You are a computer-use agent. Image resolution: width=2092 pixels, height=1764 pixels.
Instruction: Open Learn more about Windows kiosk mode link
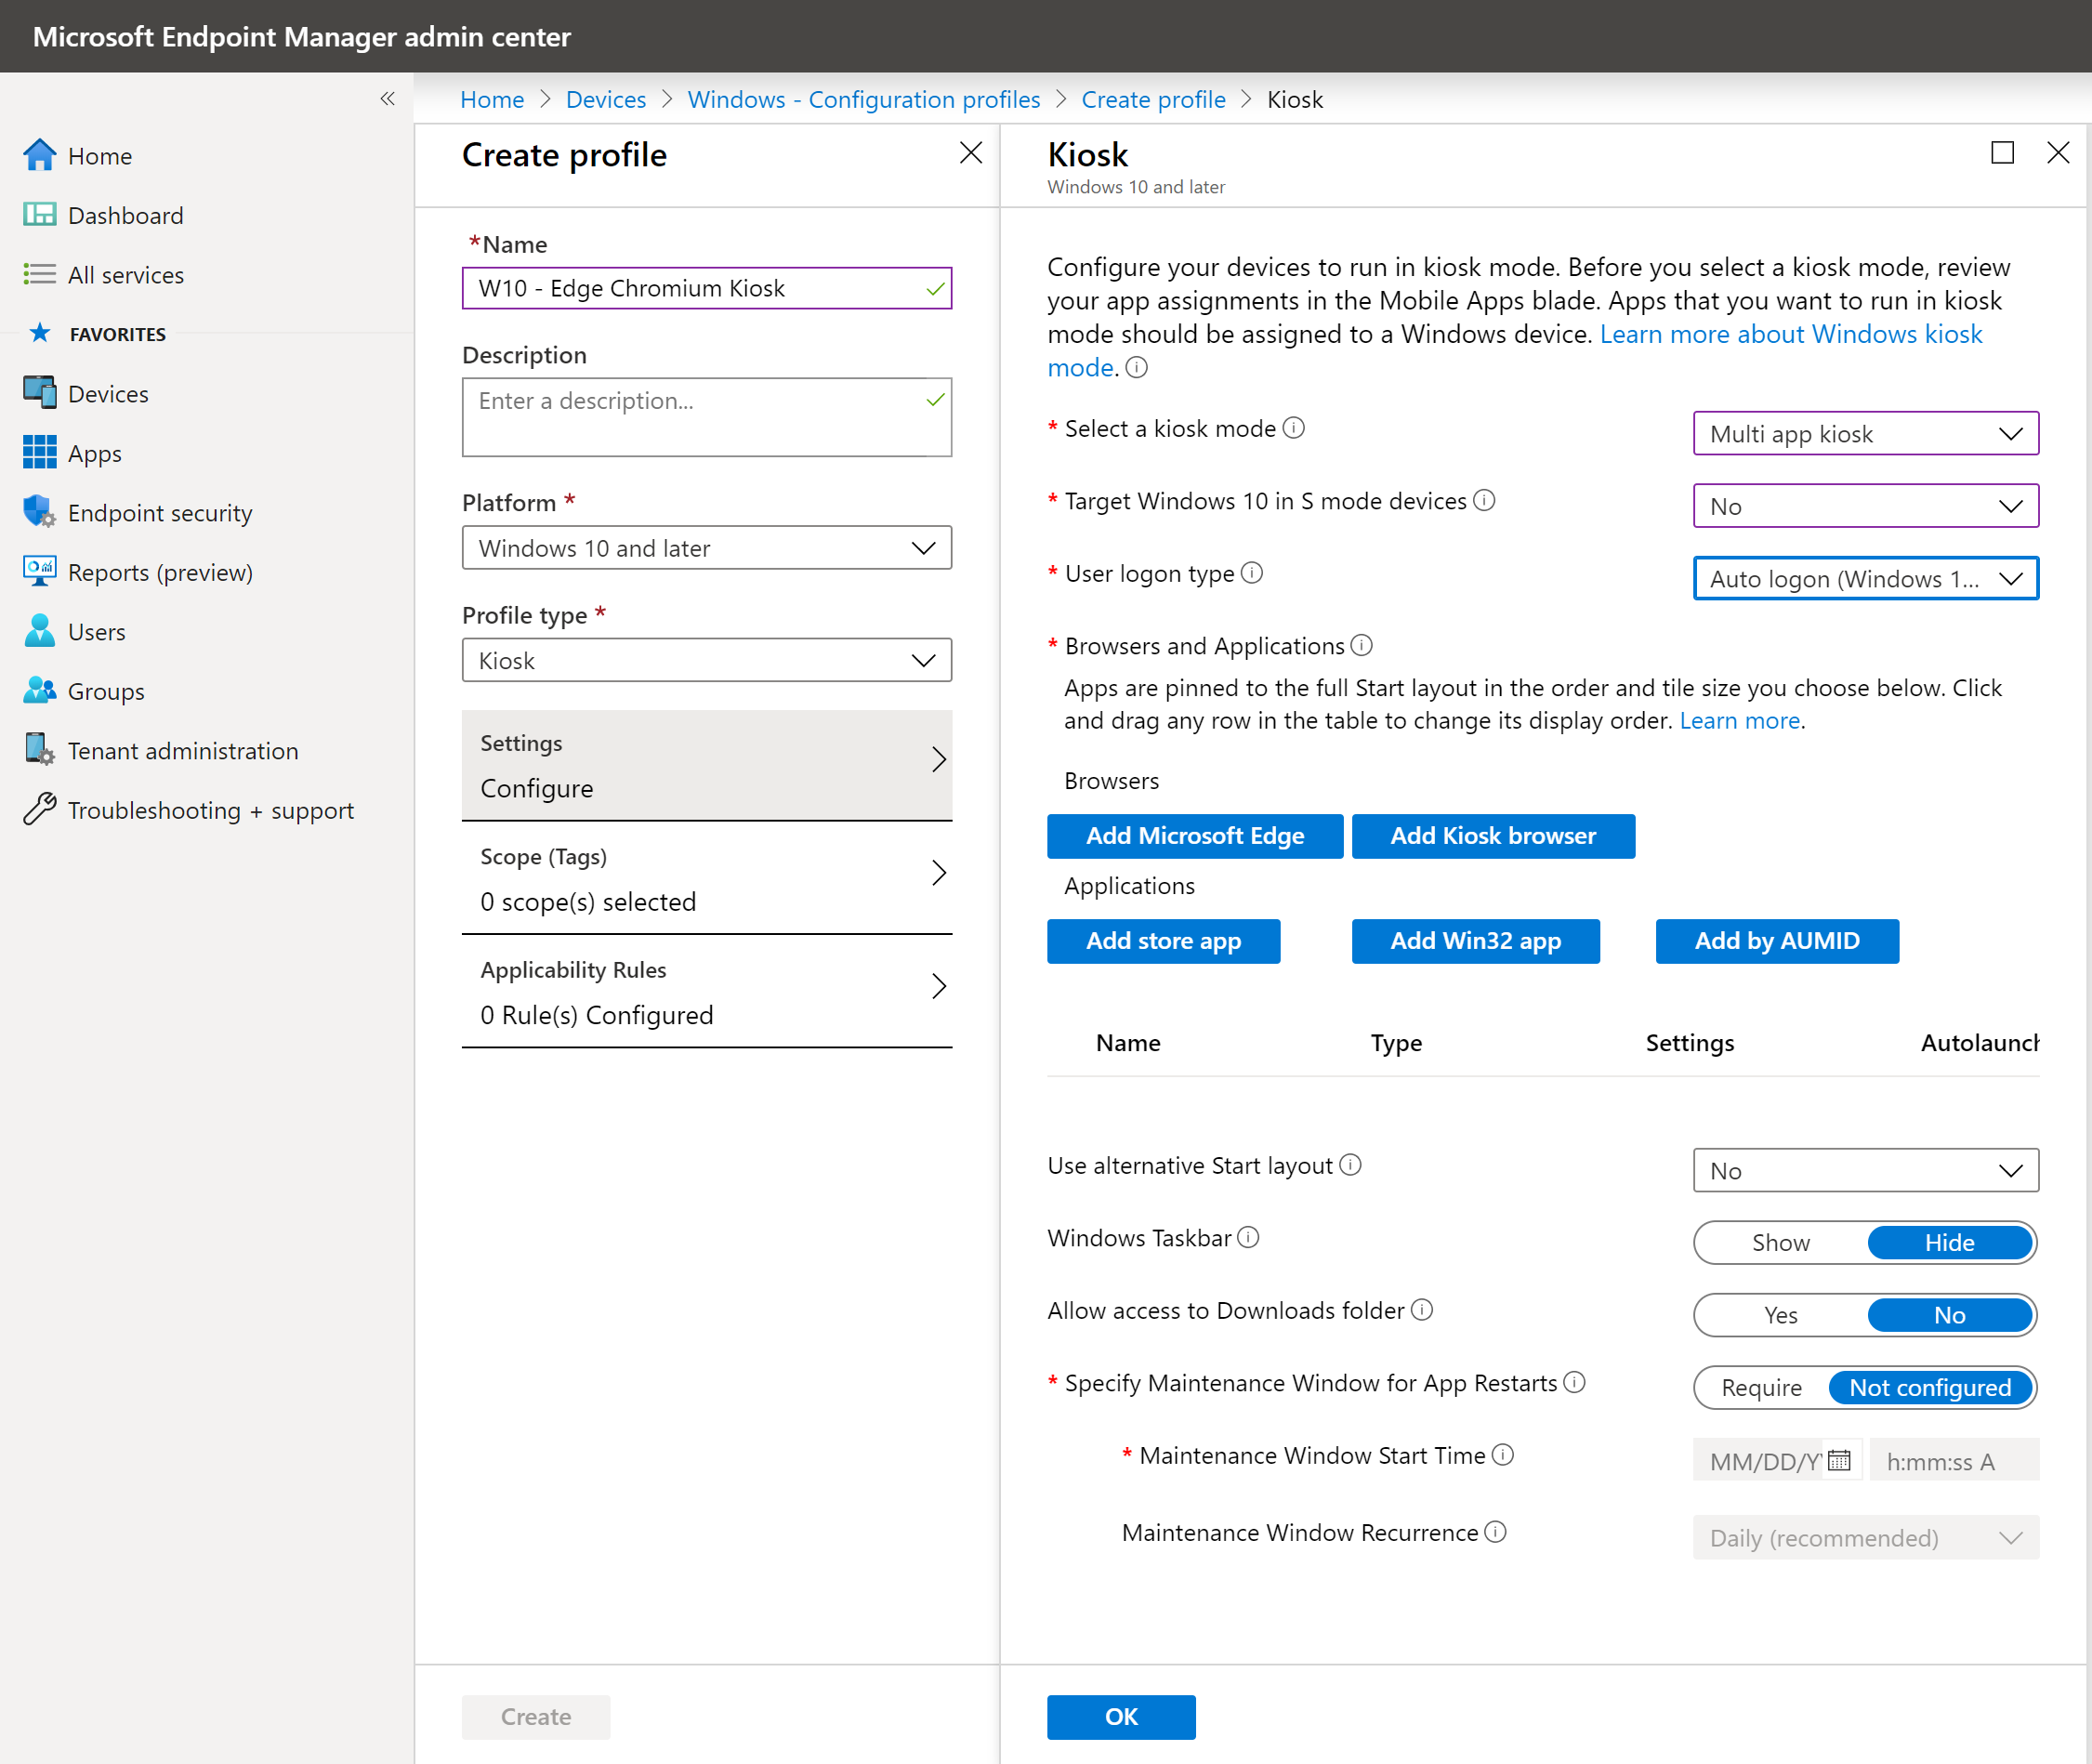pos(1790,334)
